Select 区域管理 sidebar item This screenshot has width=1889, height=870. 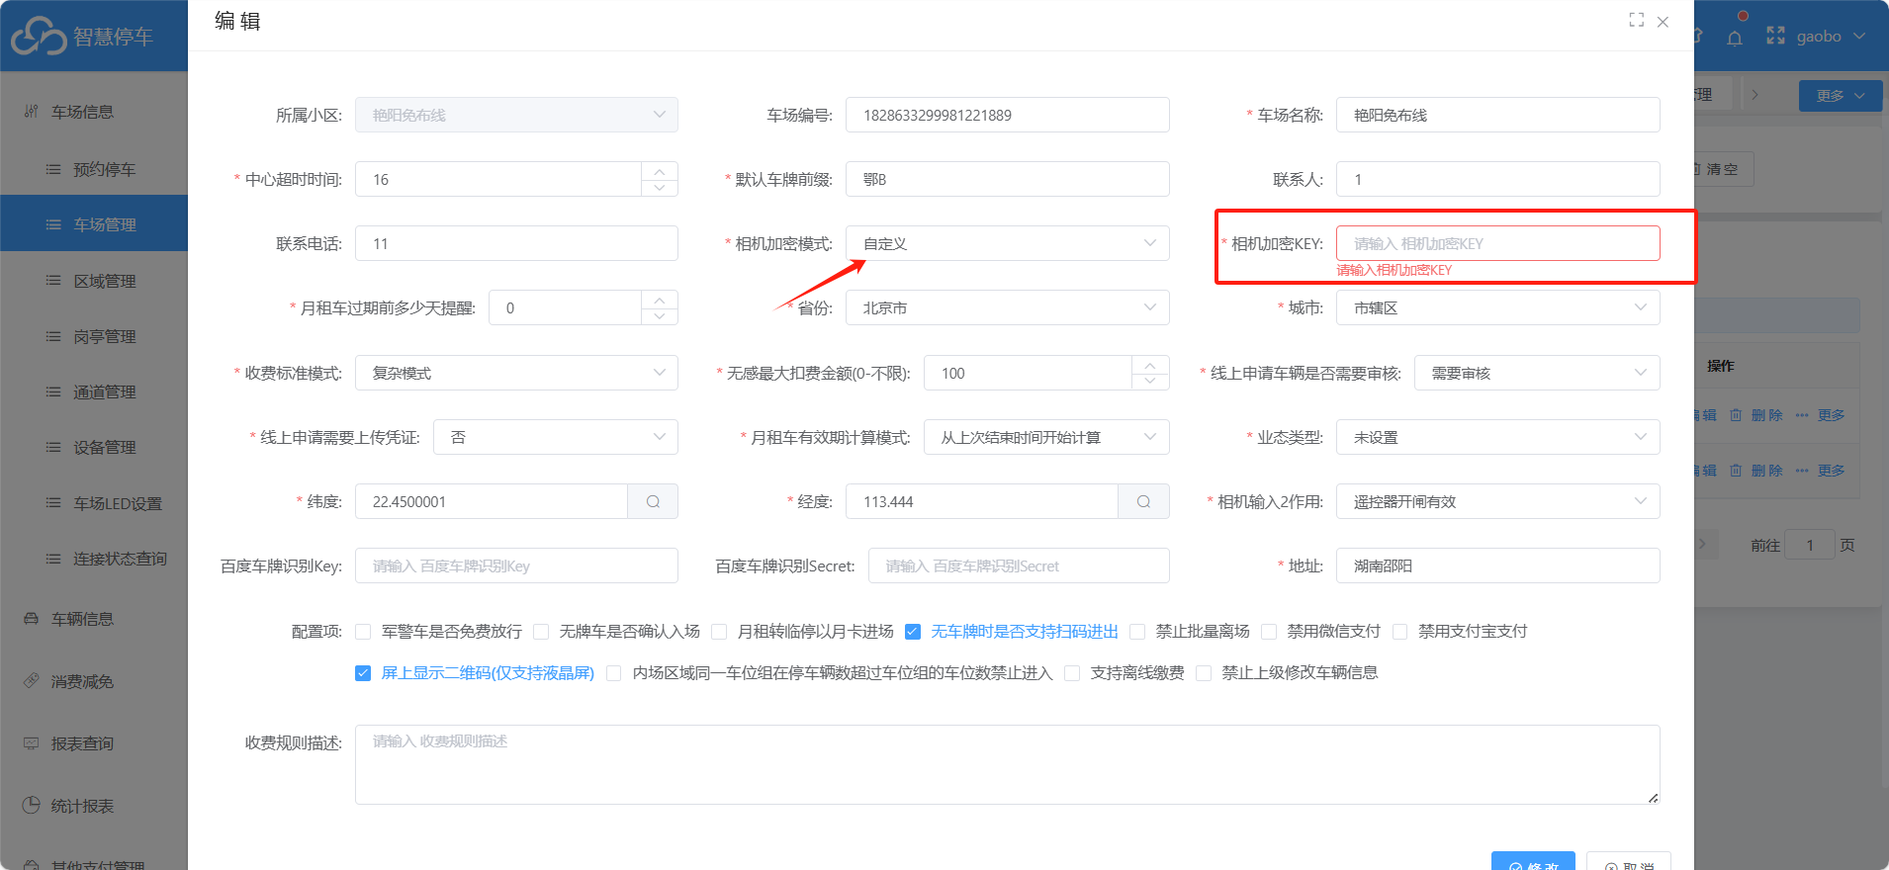pyautogui.click(x=94, y=281)
